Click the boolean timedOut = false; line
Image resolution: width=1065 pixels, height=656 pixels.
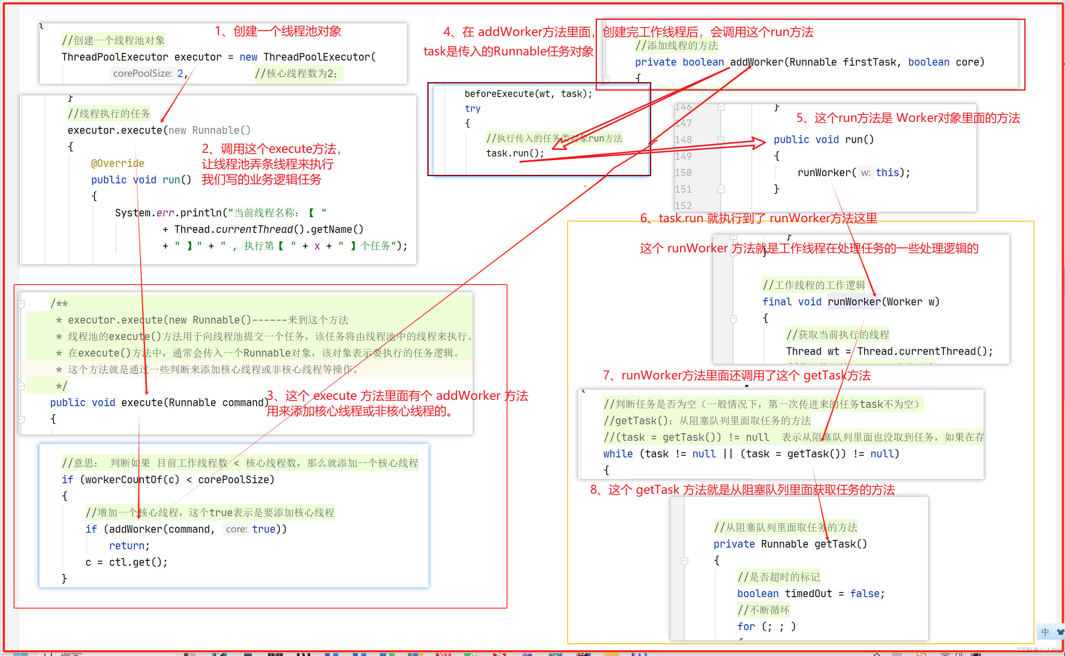pyautogui.click(x=811, y=593)
